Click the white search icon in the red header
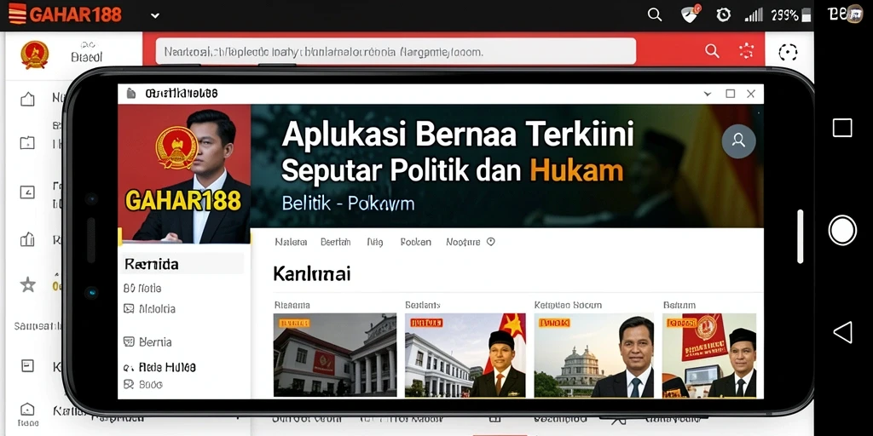873x436 pixels. [x=712, y=51]
